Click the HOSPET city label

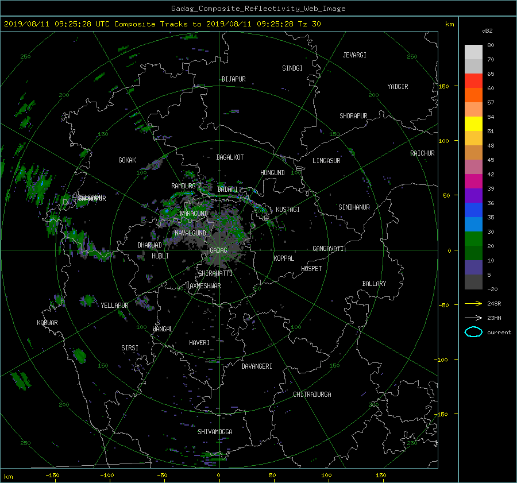311,269
